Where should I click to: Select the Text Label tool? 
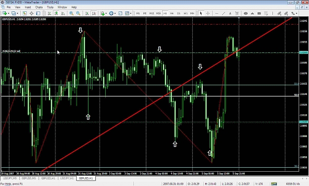tap(237, 13)
